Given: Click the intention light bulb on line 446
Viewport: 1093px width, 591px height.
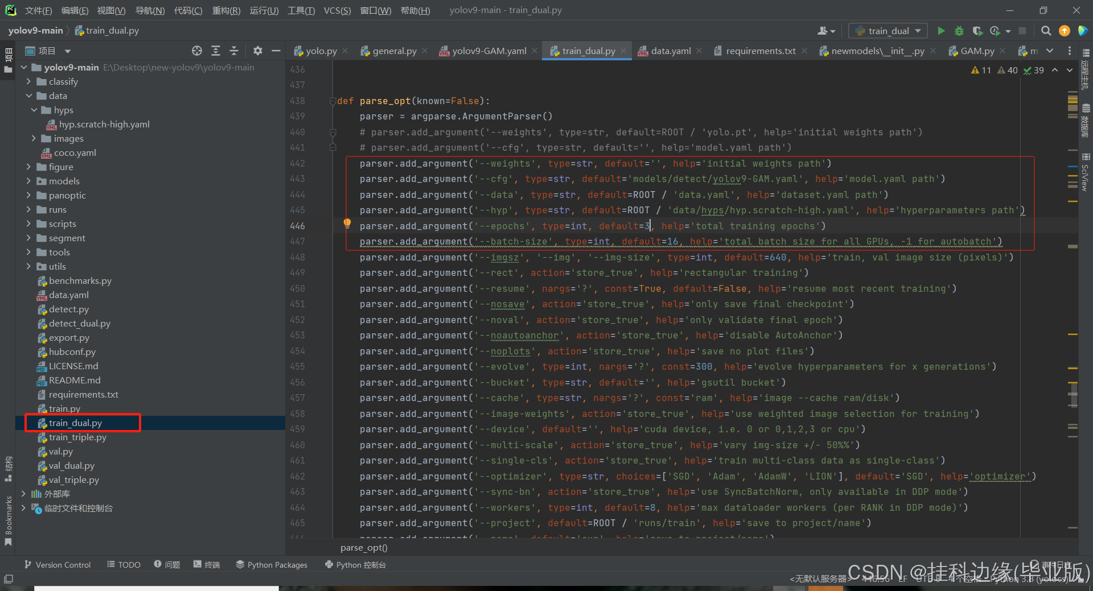Looking at the screenshot, I should pyautogui.click(x=347, y=224).
